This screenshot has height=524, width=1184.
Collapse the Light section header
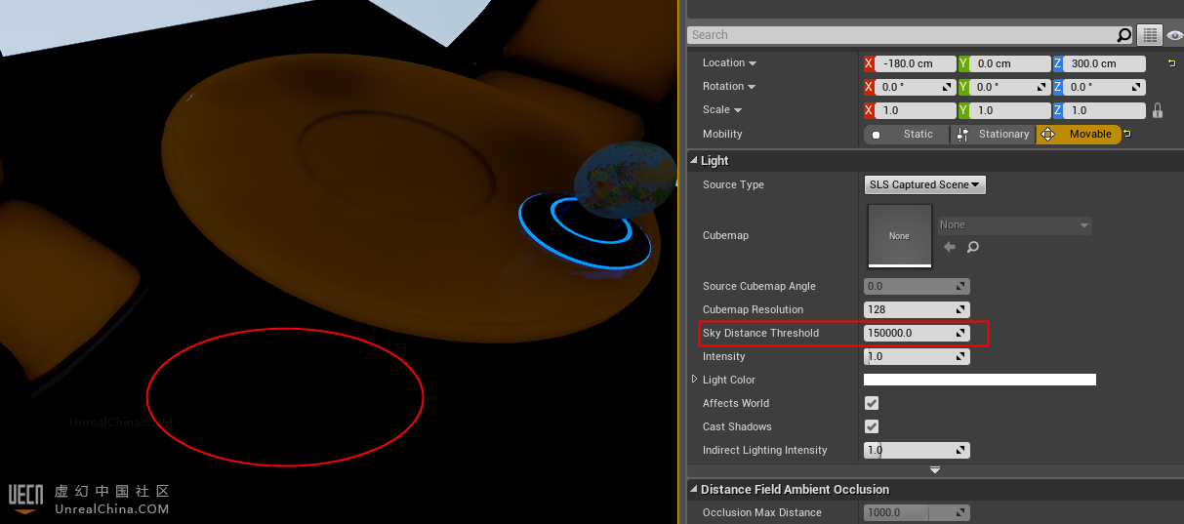[x=694, y=160]
